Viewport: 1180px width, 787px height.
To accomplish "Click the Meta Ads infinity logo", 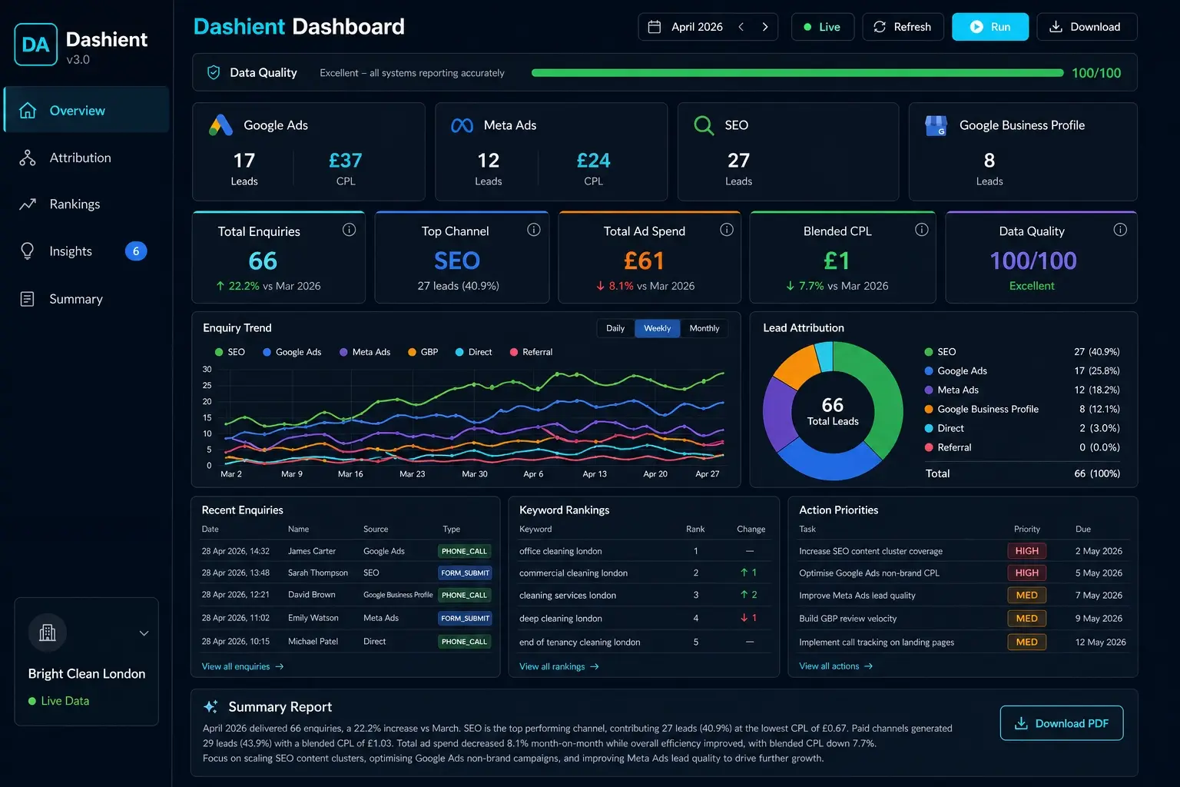I will (x=462, y=125).
